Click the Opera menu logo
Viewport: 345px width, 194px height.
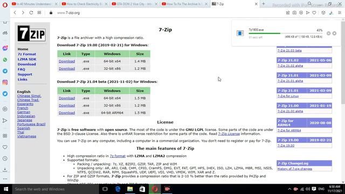pos(5,5)
